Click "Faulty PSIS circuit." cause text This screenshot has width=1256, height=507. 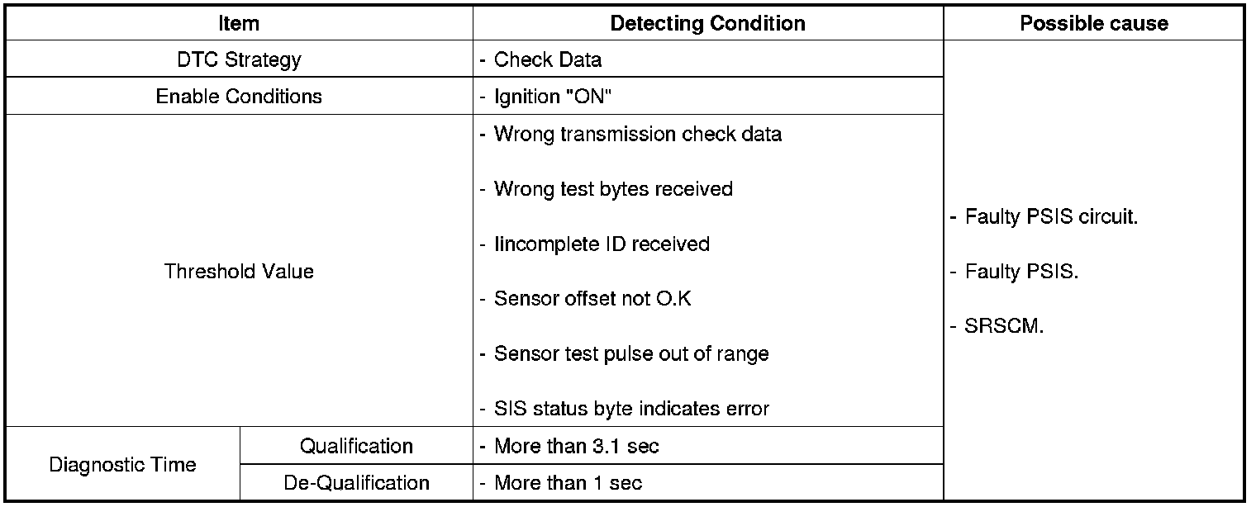(1051, 218)
